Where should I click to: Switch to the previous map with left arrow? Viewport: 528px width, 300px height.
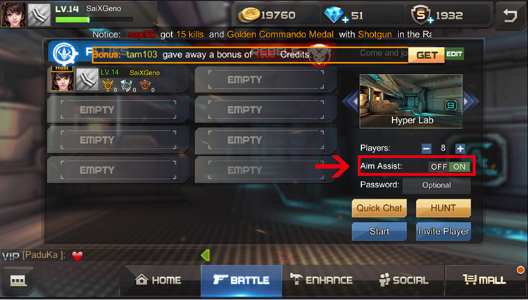coord(351,101)
